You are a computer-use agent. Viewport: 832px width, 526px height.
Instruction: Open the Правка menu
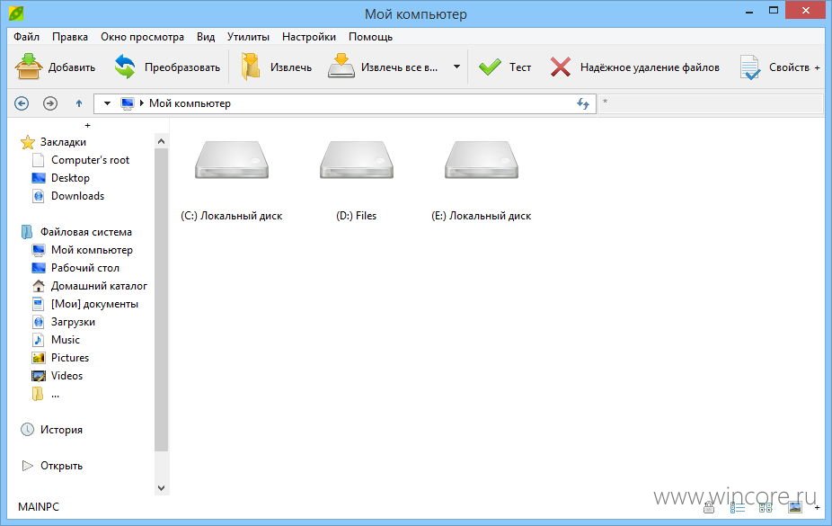click(x=70, y=37)
